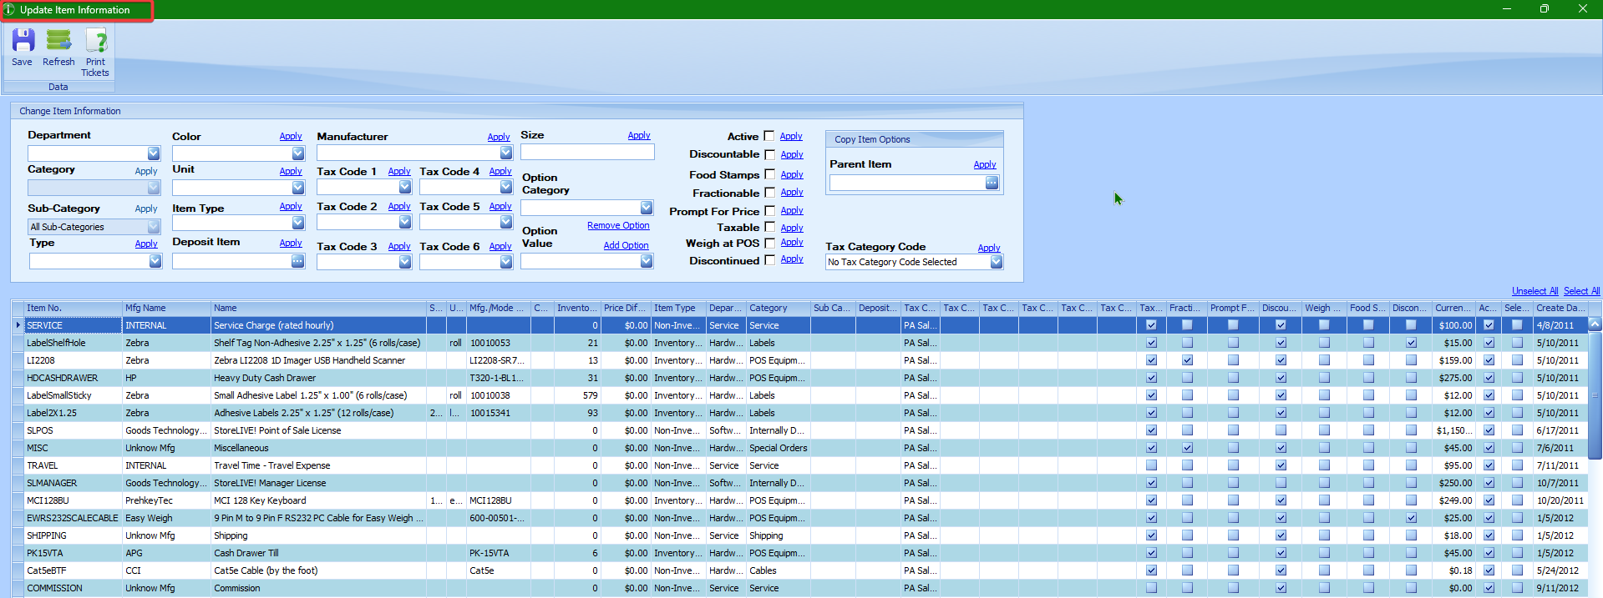Click the Category column header

tap(777, 308)
